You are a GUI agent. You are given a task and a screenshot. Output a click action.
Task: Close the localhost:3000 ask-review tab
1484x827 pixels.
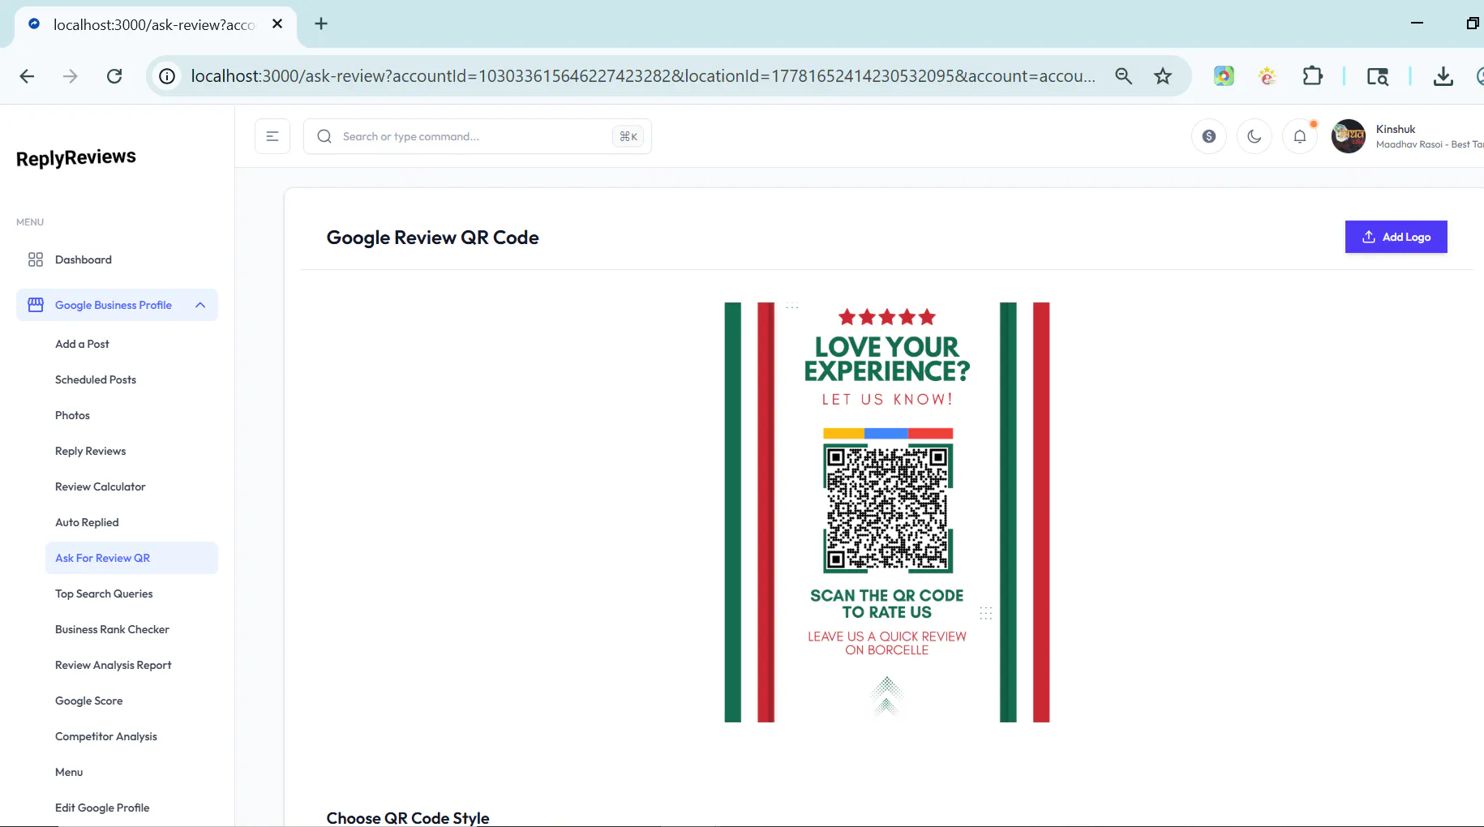[277, 24]
